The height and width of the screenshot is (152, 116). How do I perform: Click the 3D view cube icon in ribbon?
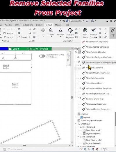point(43,30)
